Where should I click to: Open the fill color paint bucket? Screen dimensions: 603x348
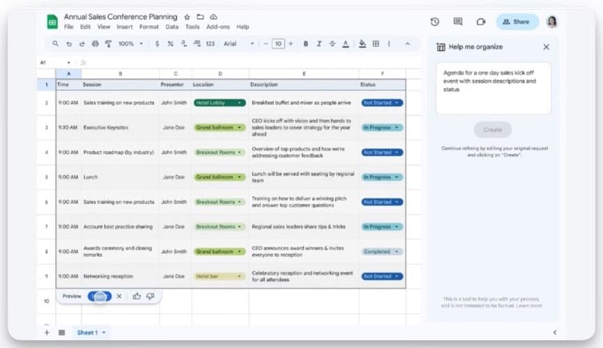(x=362, y=44)
